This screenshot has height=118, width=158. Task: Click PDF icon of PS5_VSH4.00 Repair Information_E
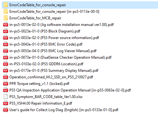tap(6, 103)
